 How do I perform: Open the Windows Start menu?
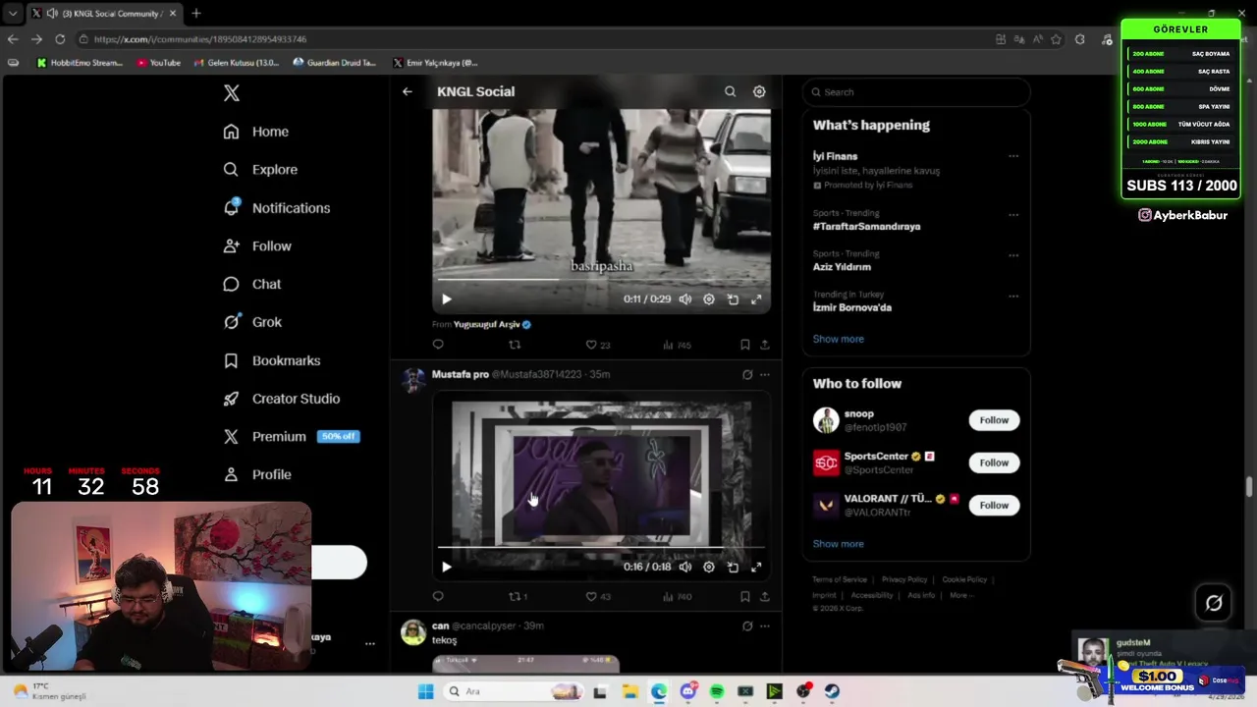pos(425,691)
